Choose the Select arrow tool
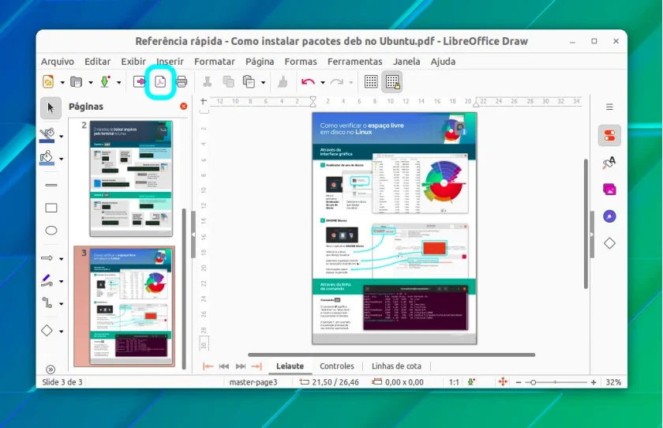 point(51,108)
